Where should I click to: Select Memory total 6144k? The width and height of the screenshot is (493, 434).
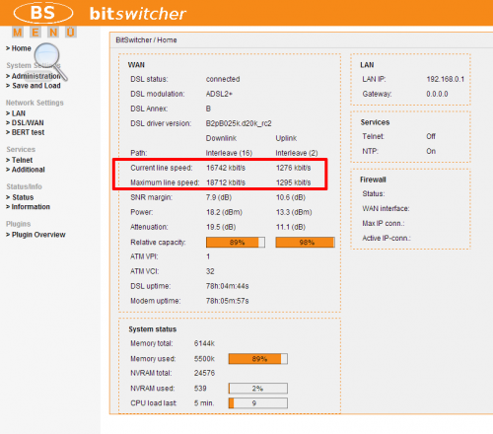204,343
